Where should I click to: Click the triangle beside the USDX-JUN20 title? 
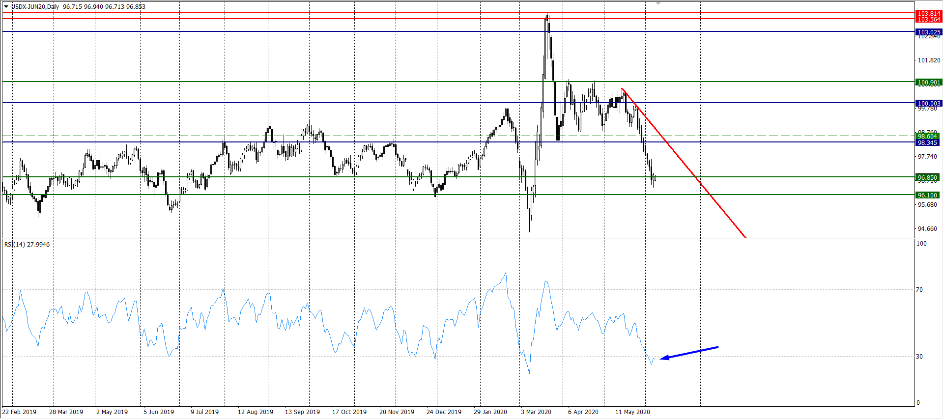(6, 7)
